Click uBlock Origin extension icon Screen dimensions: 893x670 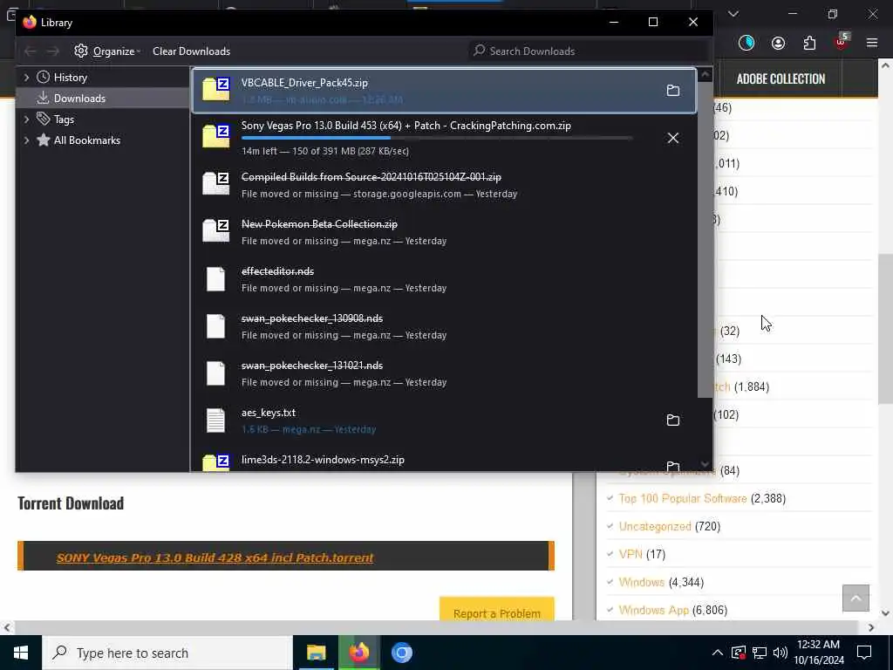point(841,43)
